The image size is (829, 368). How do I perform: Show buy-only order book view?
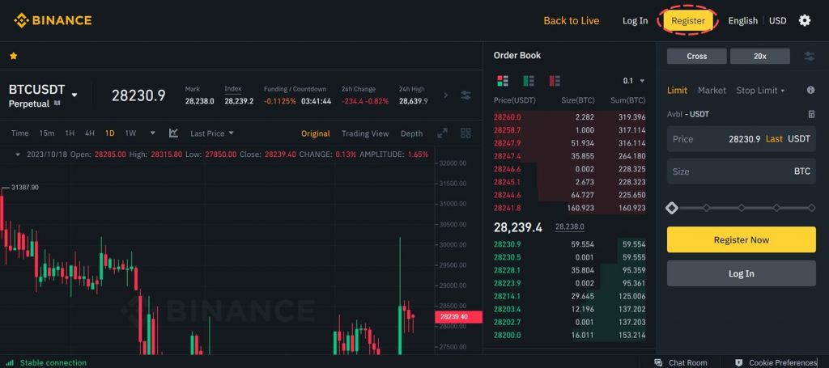coord(529,81)
